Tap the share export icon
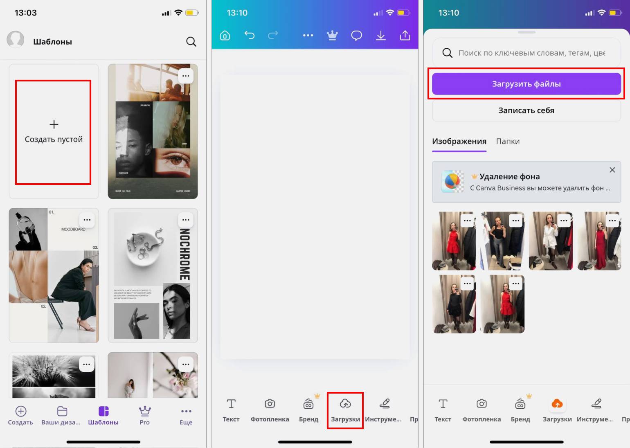Image resolution: width=630 pixels, height=448 pixels. click(x=405, y=36)
